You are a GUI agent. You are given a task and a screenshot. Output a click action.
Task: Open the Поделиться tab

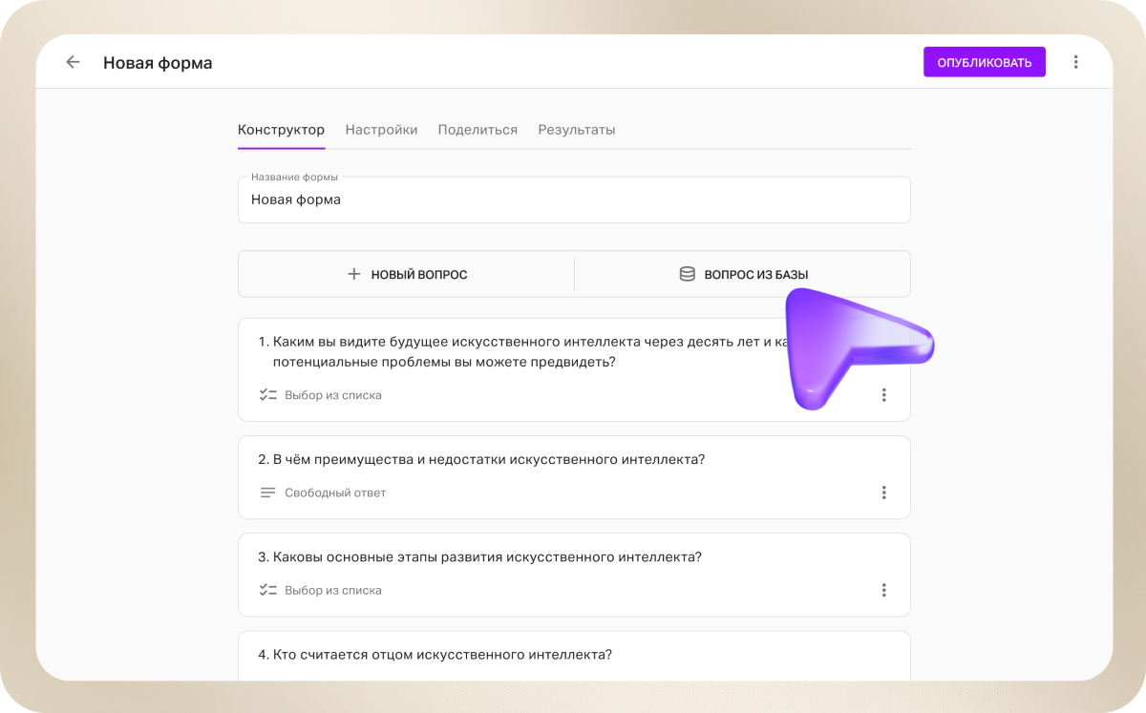click(477, 130)
